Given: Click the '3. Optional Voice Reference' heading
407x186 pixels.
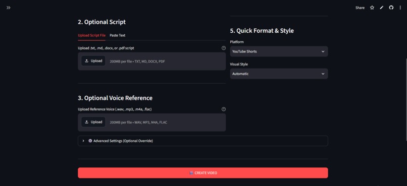Looking at the screenshot, I should click(x=115, y=98).
